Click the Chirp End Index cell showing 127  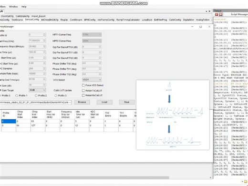[x=38, y=125]
